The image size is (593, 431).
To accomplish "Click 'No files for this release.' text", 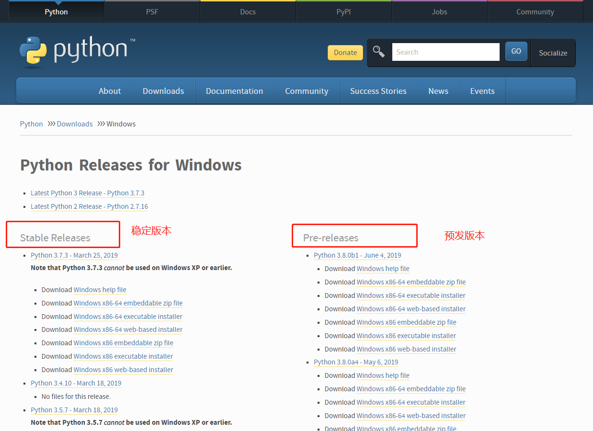I will pyautogui.click(x=76, y=397).
